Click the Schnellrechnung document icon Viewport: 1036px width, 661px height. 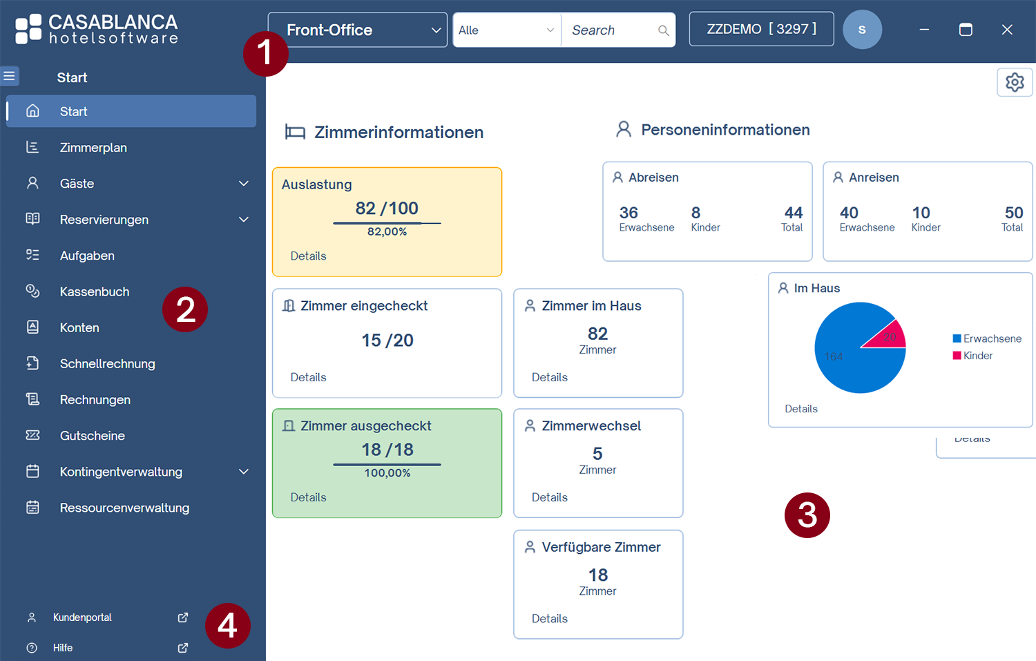(32, 363)
